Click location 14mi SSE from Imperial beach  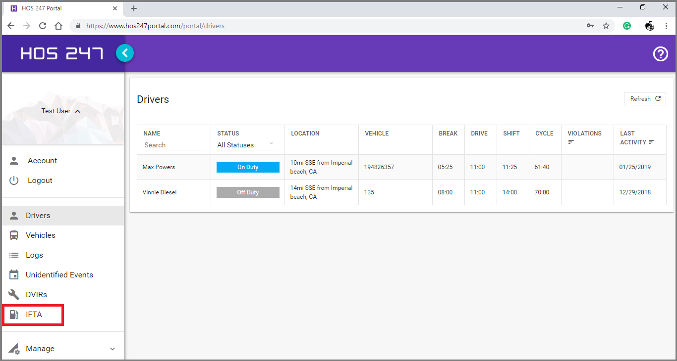pyautogui.click(x=321, y=192)
